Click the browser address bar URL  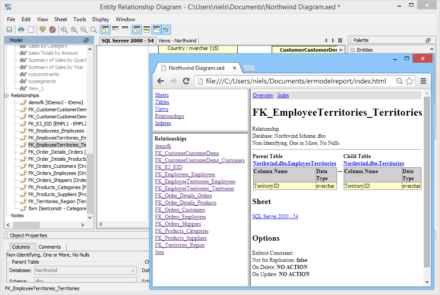click(296, 81)
